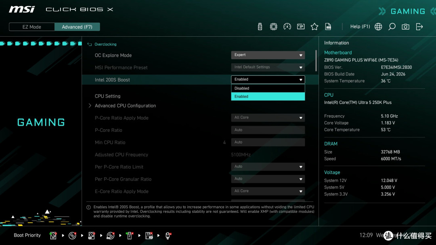Click the CPU Setting heading
This screenshot has height=245, width=436.
107,96
